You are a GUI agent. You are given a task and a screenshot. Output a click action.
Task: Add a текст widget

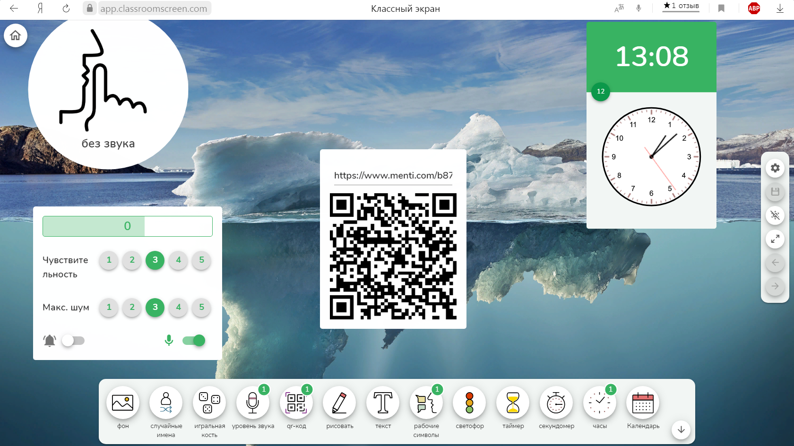click(382, 403)
